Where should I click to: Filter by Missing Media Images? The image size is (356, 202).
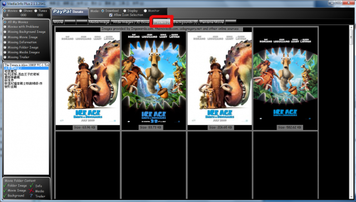(x=5, y=52)
